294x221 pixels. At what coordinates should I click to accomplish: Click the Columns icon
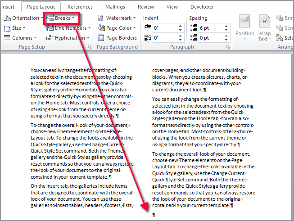(7, 38)
